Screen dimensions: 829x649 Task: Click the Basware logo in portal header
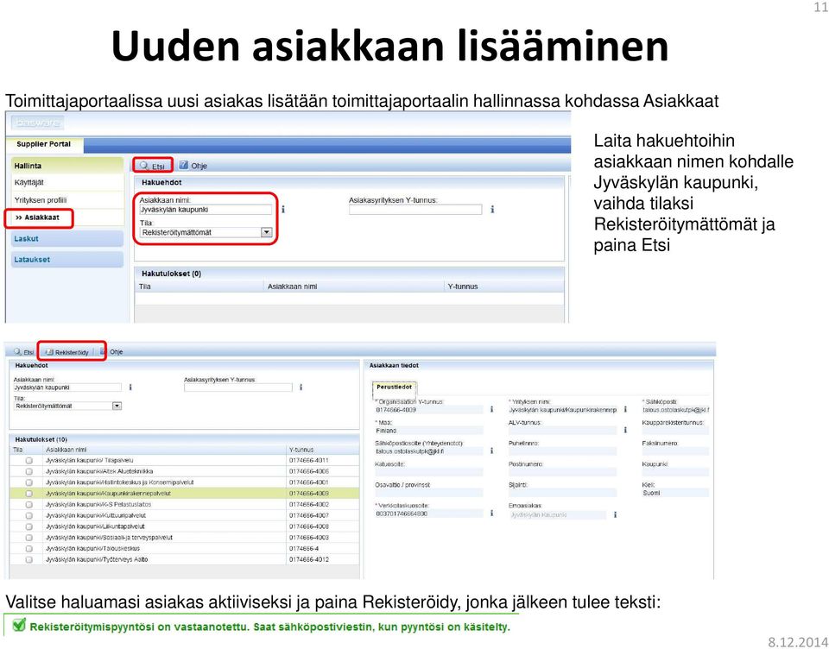click(37, 123)
